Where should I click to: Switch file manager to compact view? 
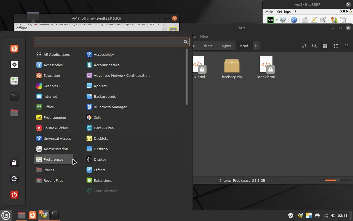347,46
